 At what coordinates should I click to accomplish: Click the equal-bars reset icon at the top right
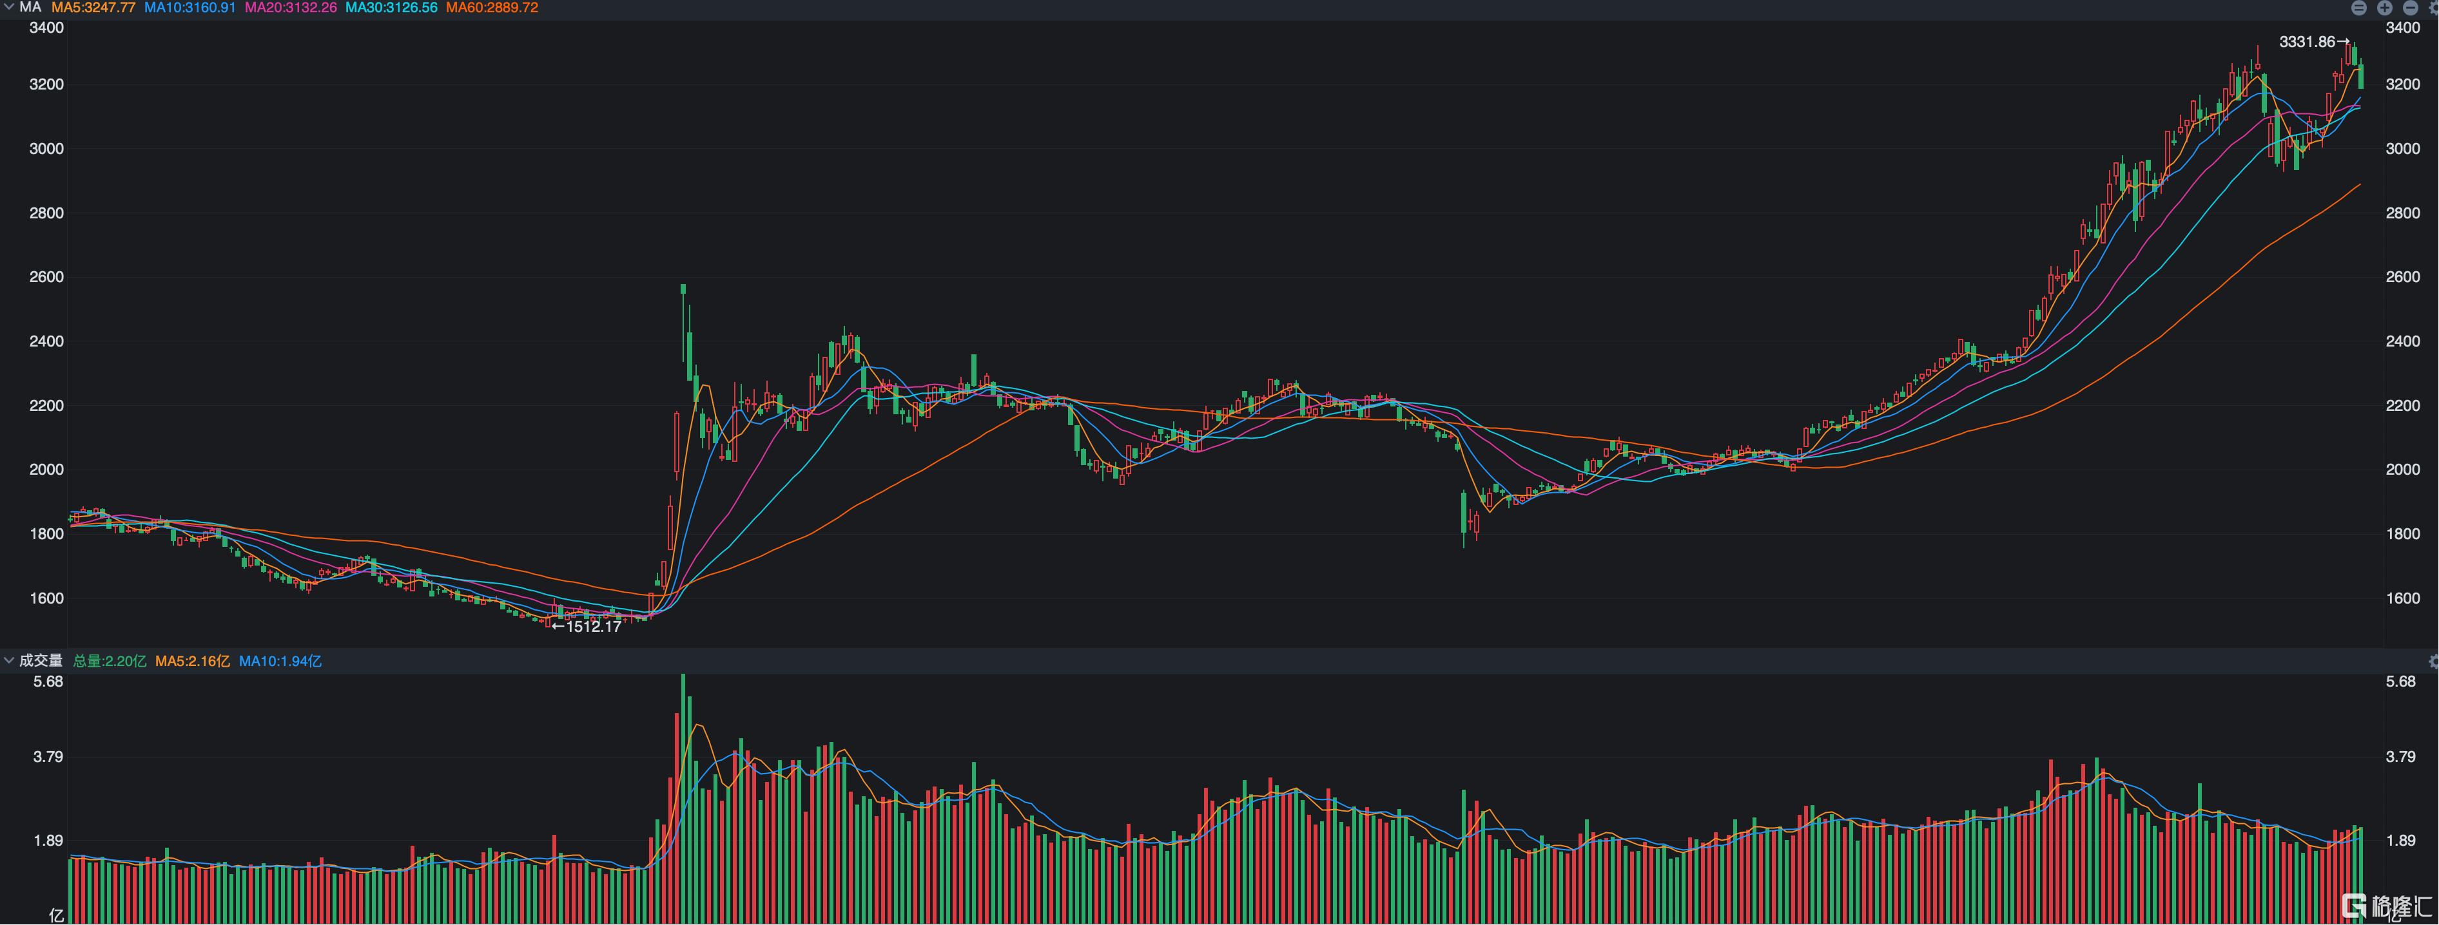coord(2360,8)
